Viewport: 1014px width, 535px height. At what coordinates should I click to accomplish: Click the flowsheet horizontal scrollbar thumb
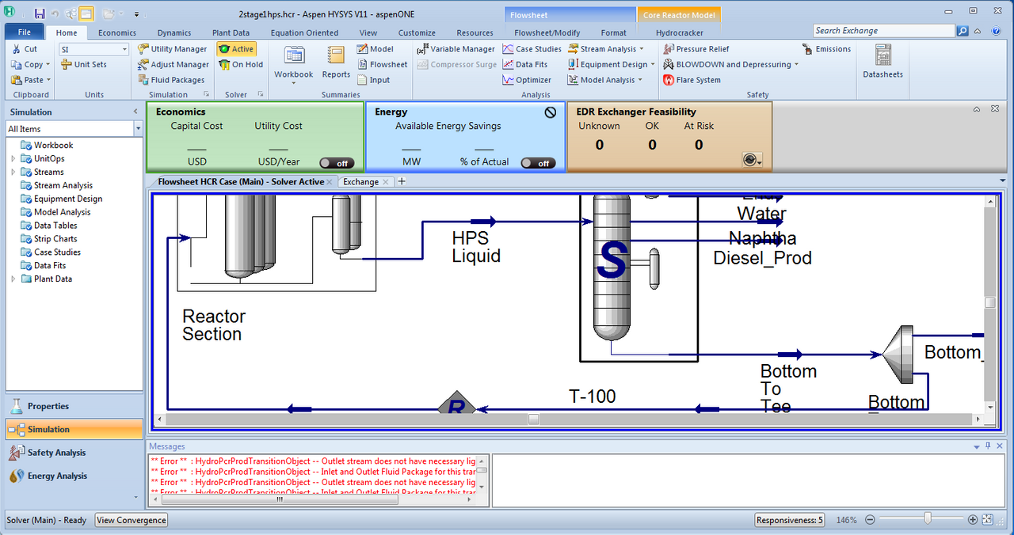[x=534, y=419]
